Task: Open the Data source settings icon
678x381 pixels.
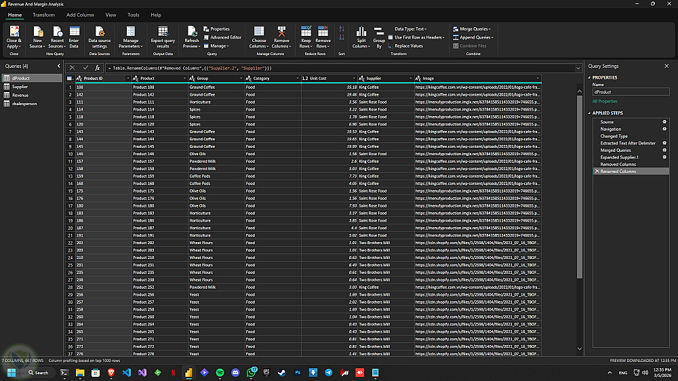Action: point(100,33)
